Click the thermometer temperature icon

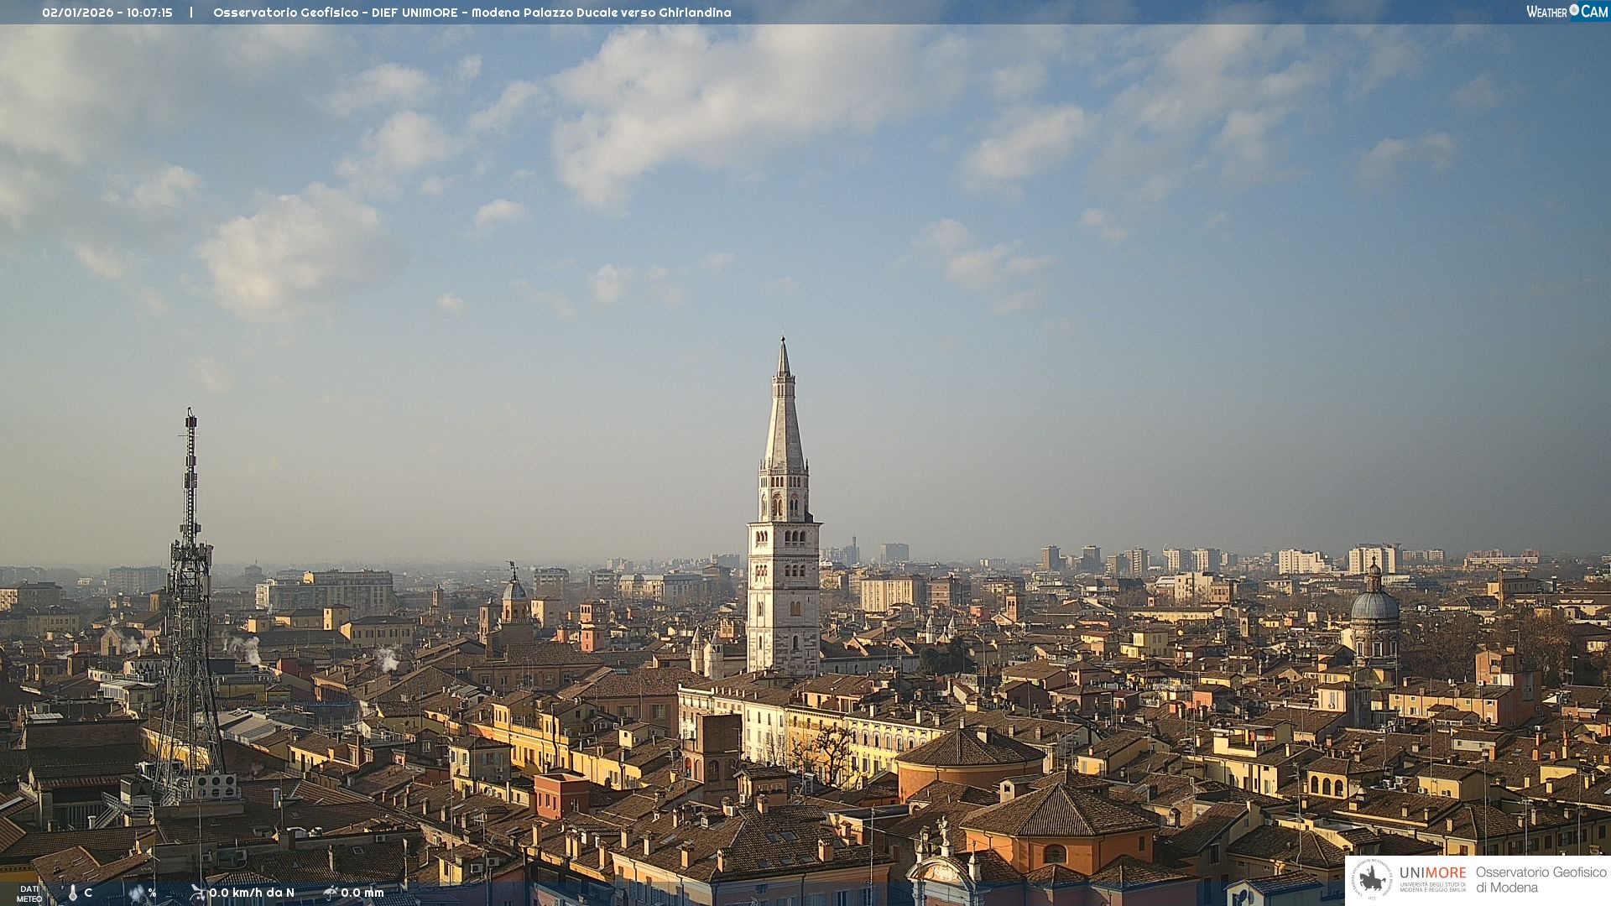click(x=73, y=893)
